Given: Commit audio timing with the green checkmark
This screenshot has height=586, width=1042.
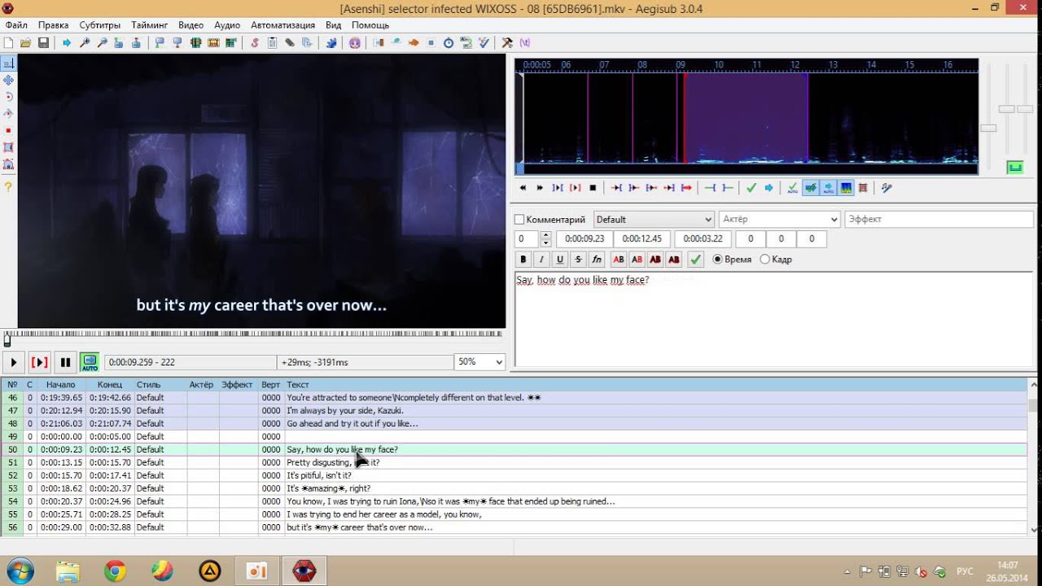Looking at the screenshot, I should (751, 188).
